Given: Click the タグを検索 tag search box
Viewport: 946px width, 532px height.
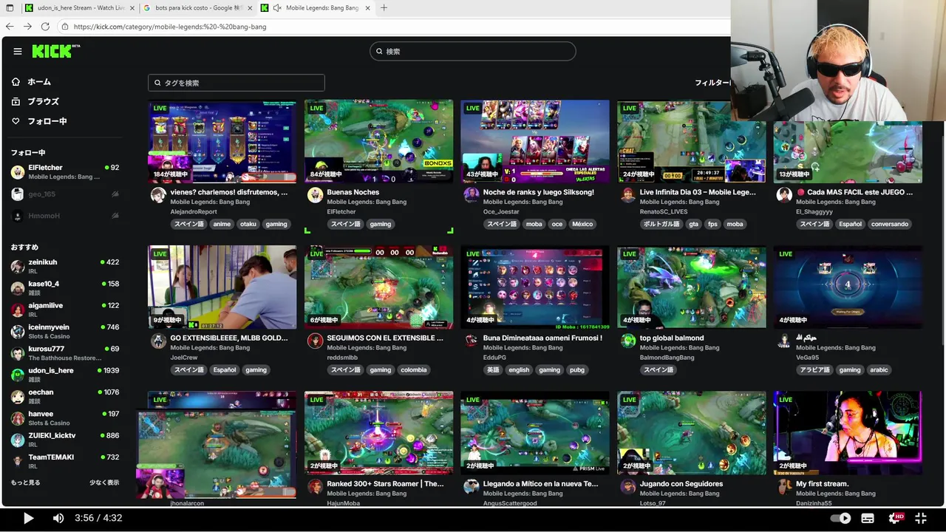Looking at the screenshot, I should [x=236, y=83].
